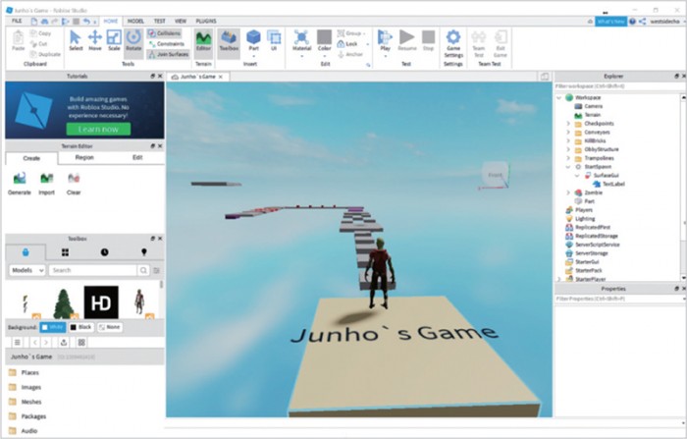The width and height of the screenshot is (687, 439).
Task: Open the Color dropdown arrow
Action: (x=324, y=56)
